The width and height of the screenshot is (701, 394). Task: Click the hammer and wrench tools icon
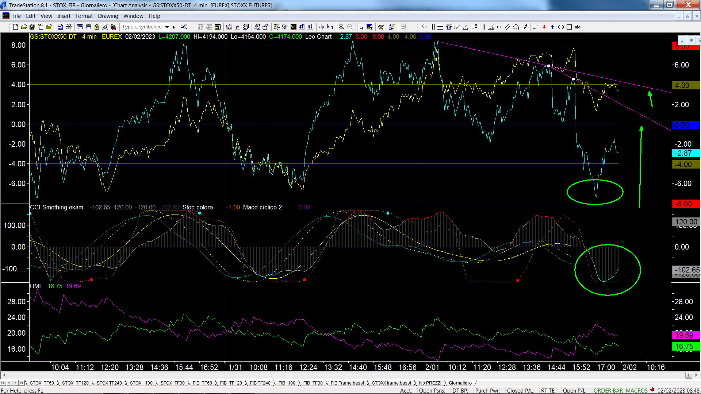[381, 27]
